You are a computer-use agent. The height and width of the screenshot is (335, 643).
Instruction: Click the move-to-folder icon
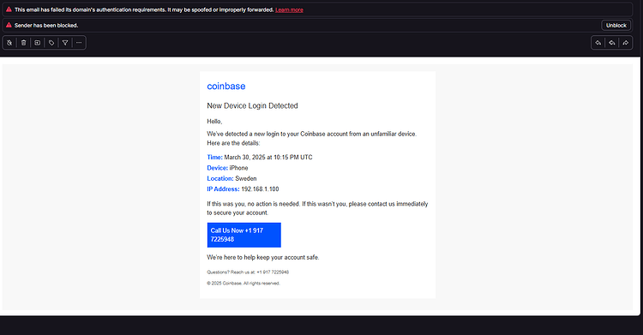[x=38, y=43]
